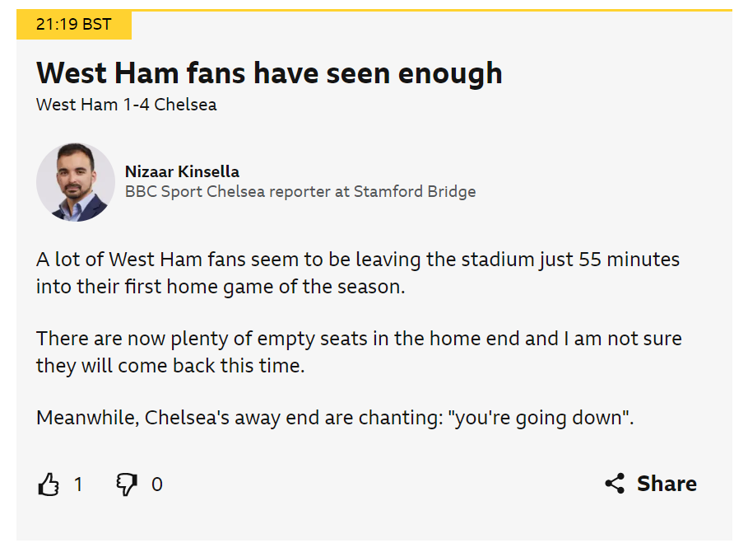Click the West Ham 1-4 Chelsea scoreline

[127, 105]
